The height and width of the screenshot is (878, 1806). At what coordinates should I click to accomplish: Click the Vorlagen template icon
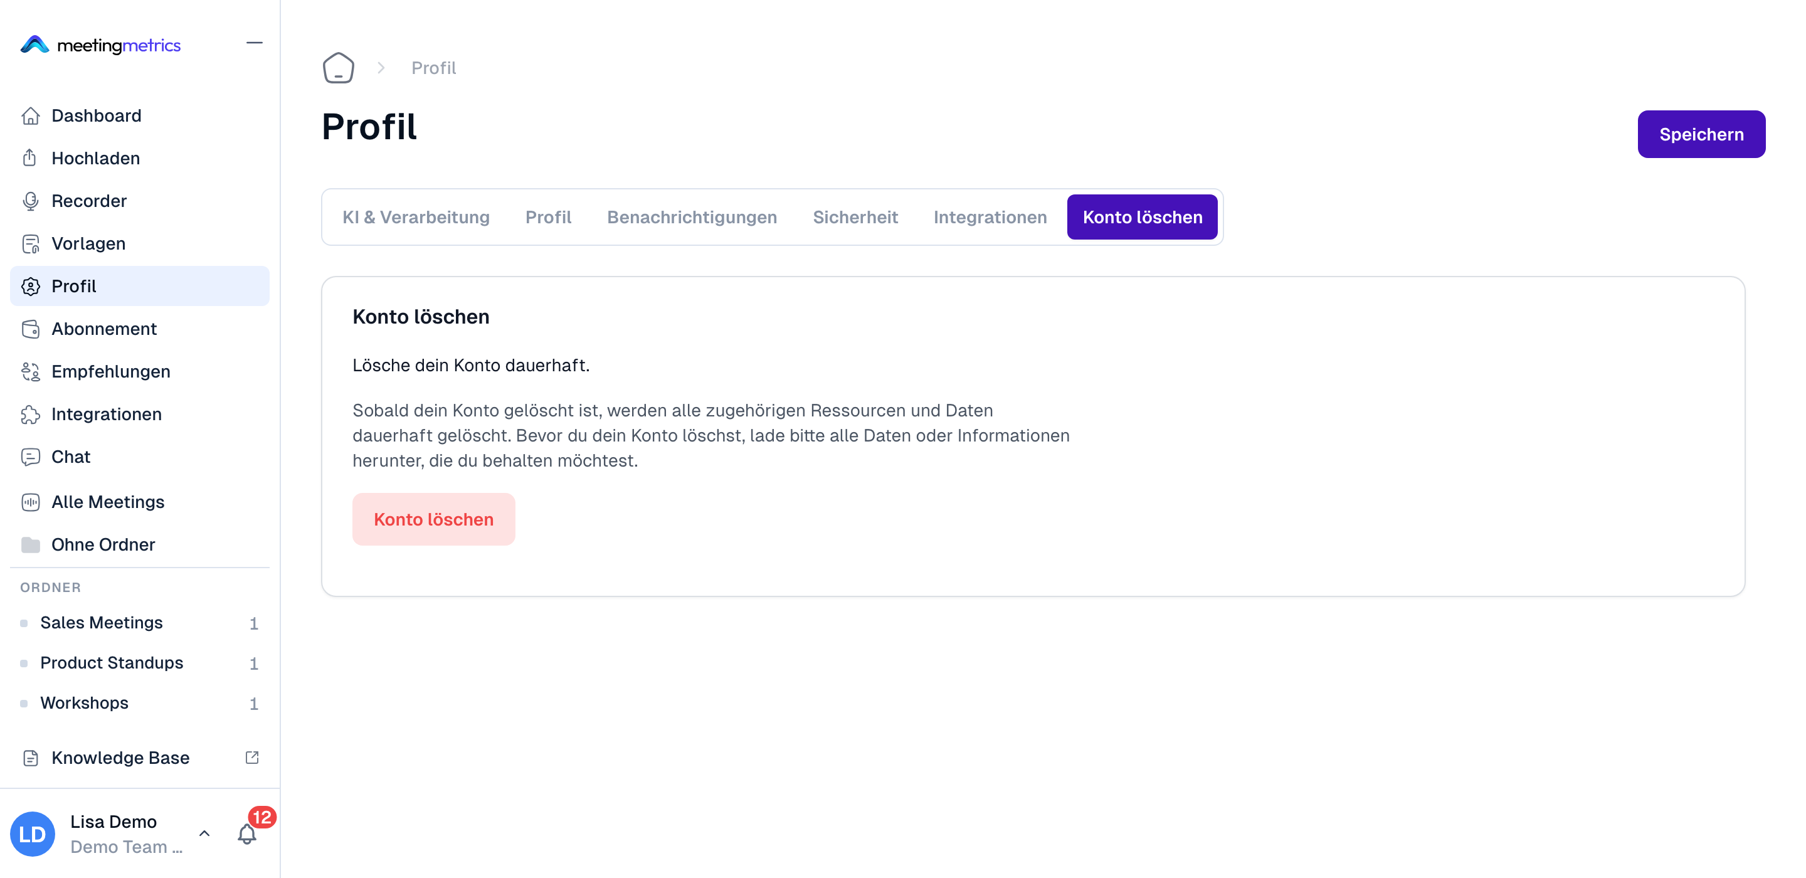(x=30, y=244)
